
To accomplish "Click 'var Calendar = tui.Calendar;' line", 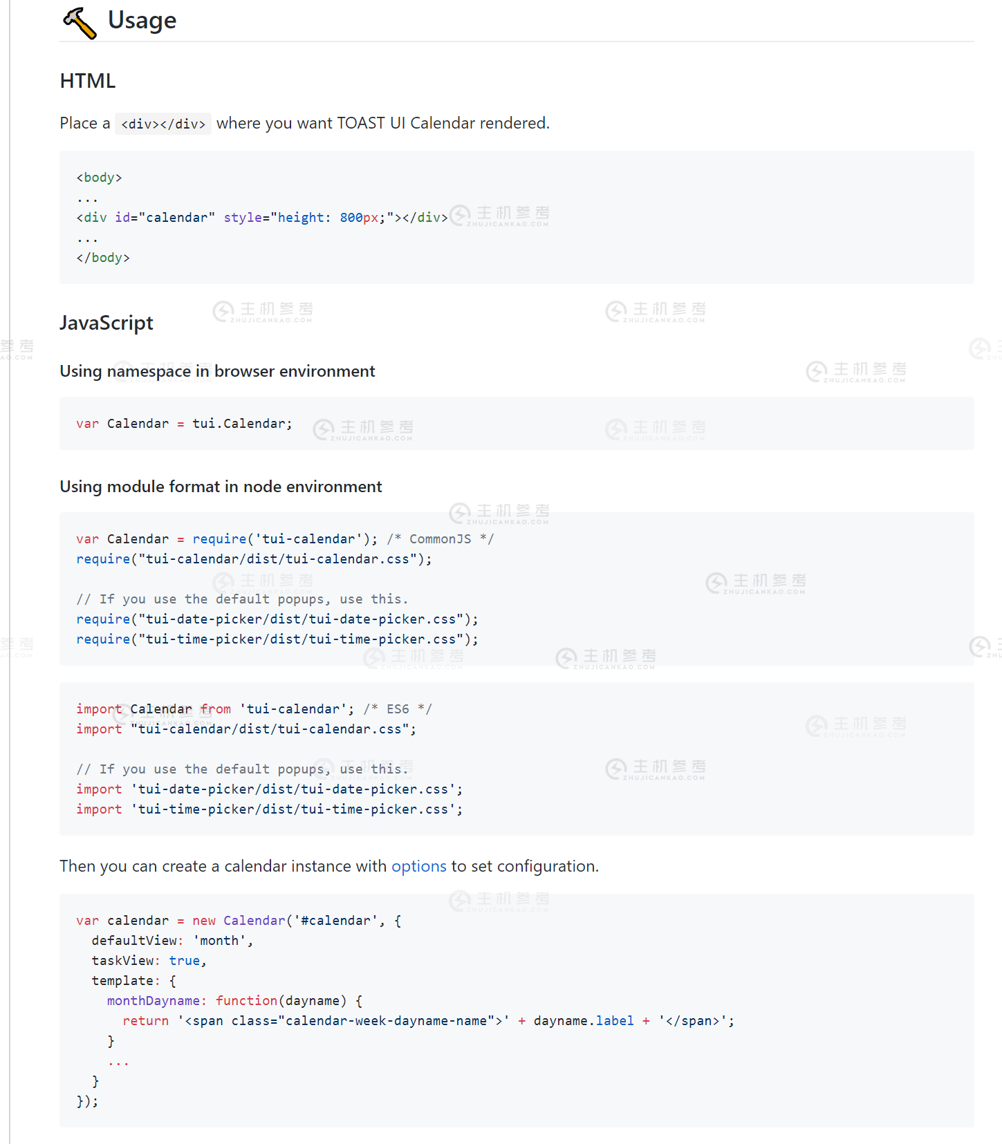I will (x=184, y=424).
